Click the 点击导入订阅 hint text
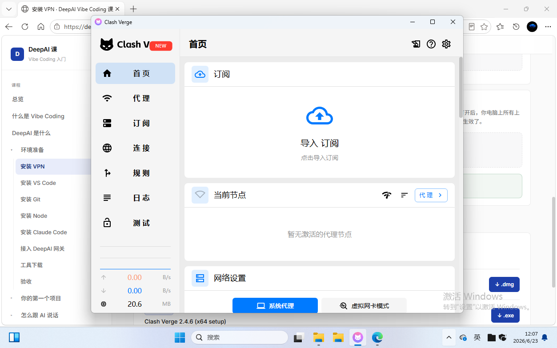 pyautogui.click(x=320, y=158)
